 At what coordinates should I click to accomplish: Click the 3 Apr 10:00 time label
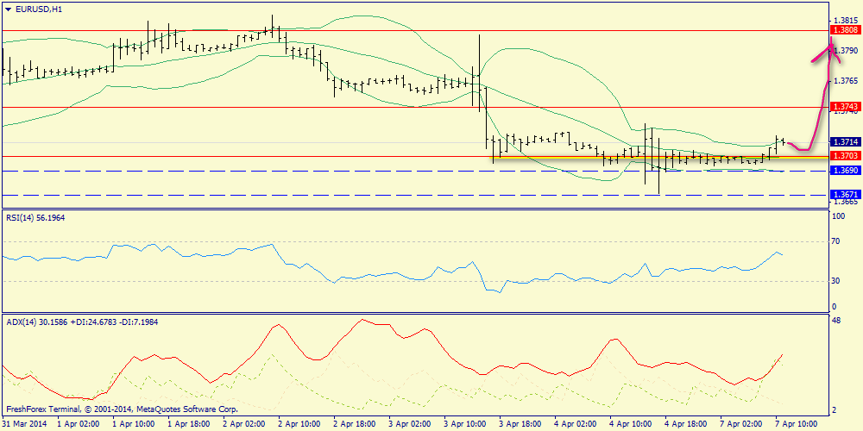(464, 424)
